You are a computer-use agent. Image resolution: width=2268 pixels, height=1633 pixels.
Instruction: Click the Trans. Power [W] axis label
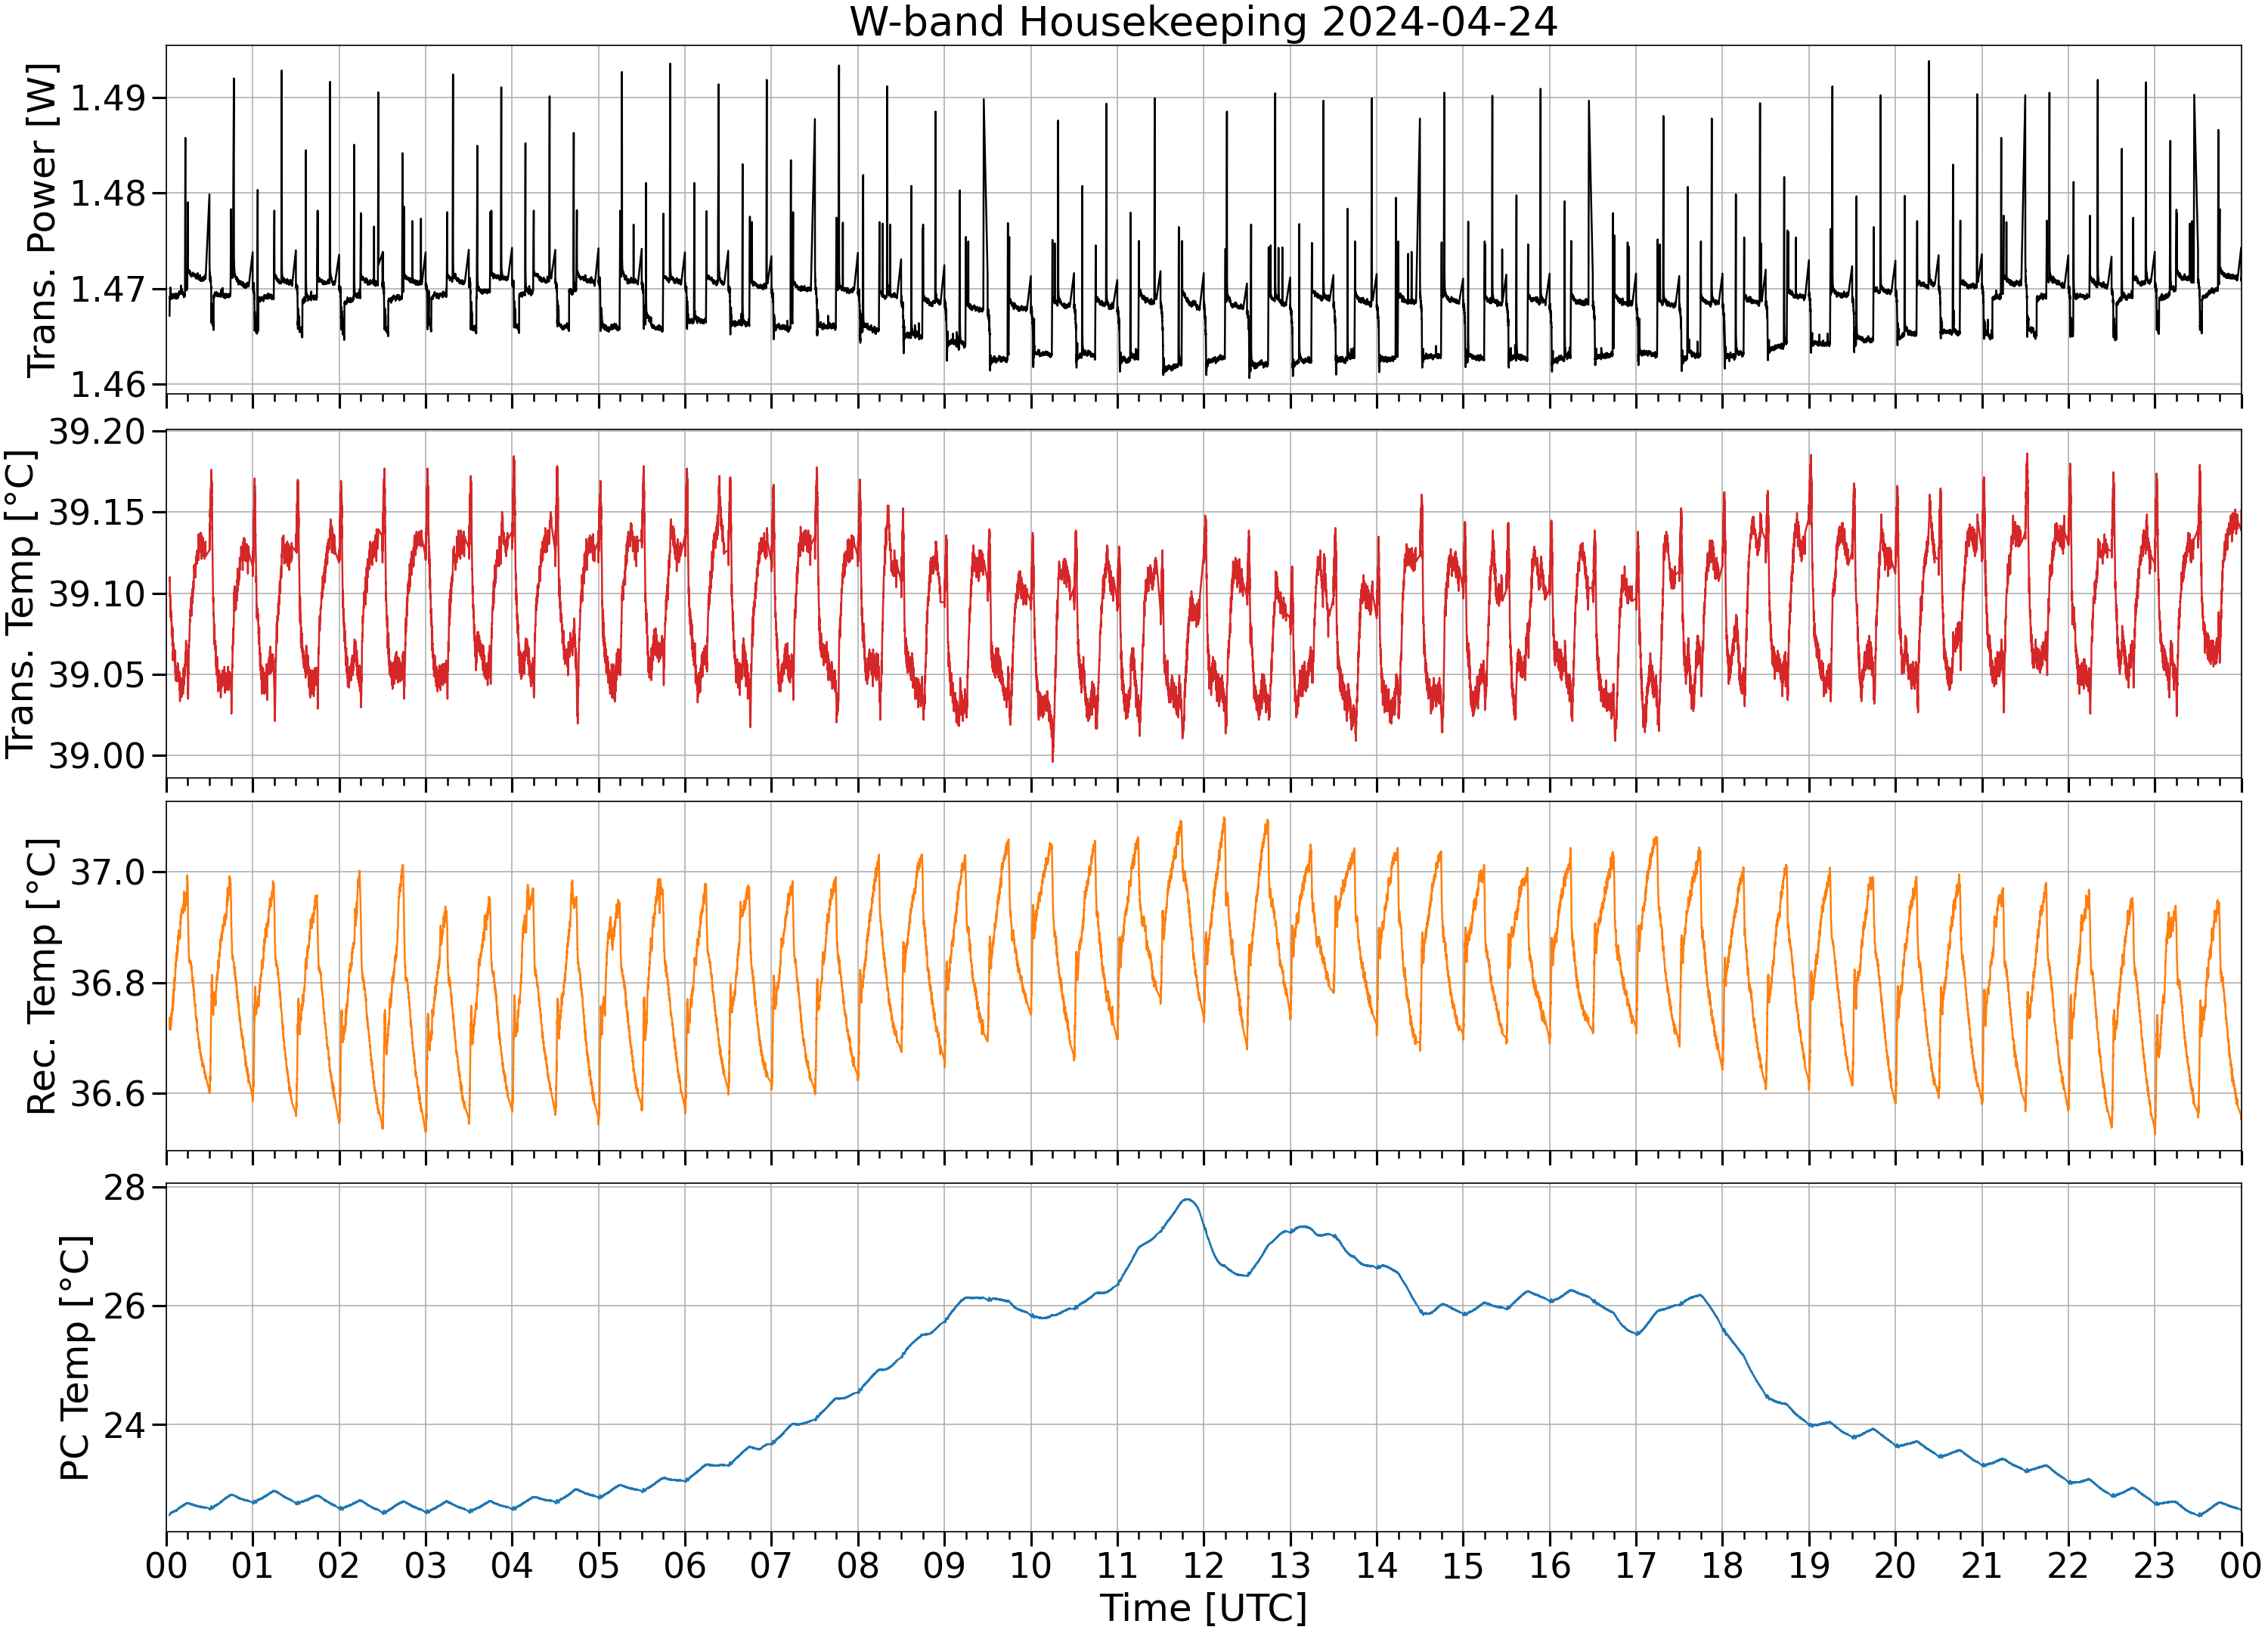(x=42, y=221)
